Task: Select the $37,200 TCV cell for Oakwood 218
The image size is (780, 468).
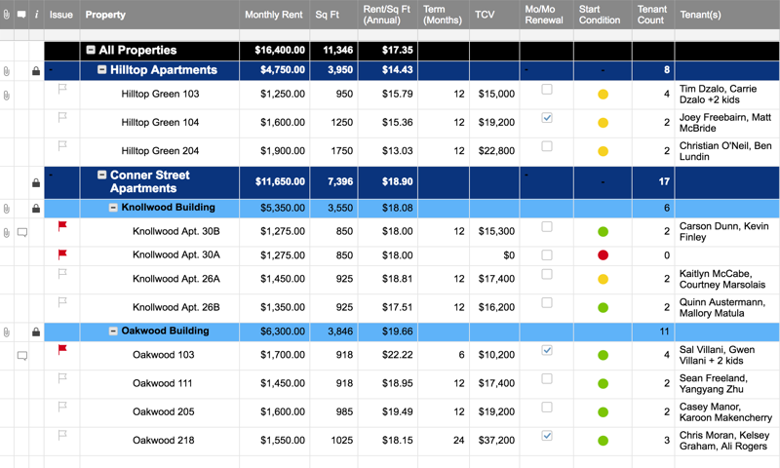Action: (496, 441)
